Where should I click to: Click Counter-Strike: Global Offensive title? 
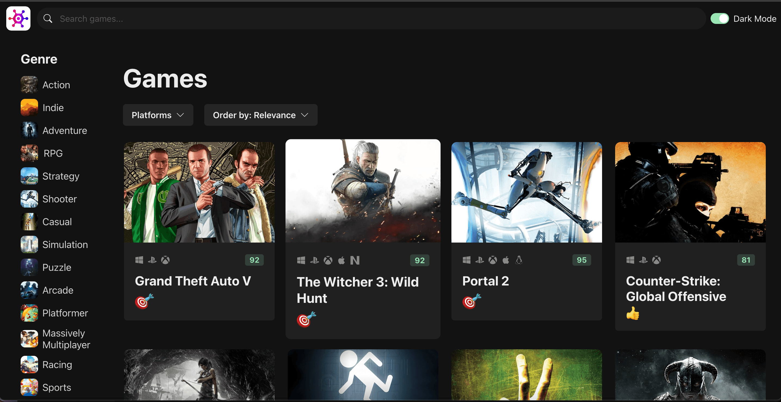point(676,288)
